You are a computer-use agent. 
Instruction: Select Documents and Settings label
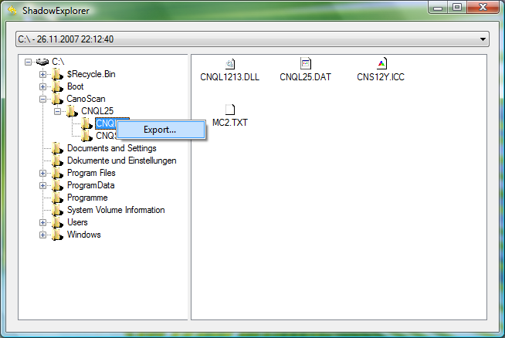coord(112,148)
